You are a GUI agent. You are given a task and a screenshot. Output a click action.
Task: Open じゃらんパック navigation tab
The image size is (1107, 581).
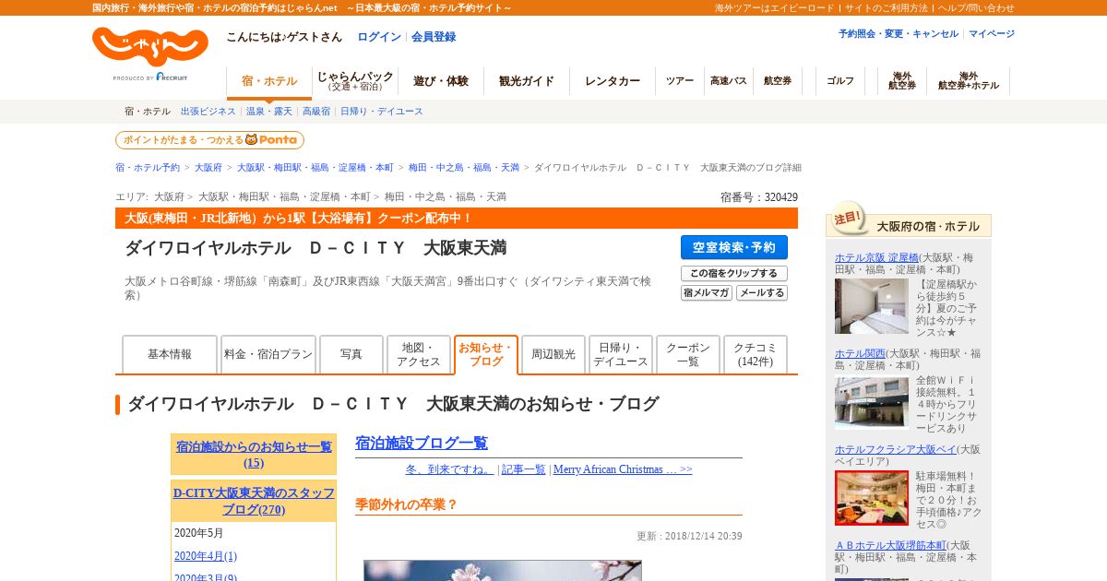355,81
